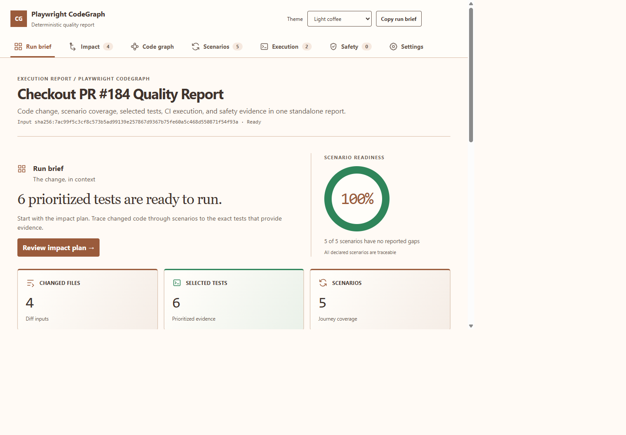Switch to the Run brief tab
Viewport: 626px width, 435px height.
(x=33, y=47)
